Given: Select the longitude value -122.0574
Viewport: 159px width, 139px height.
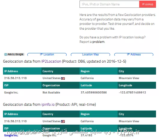Looking at the screenshot, I should coord(126,135).
